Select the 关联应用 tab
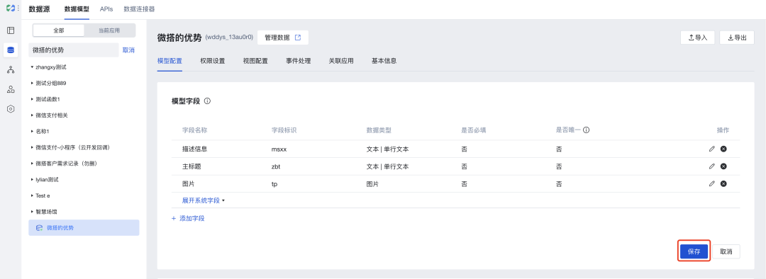Viewport: 766px width, 279px height. coord(341,61)
